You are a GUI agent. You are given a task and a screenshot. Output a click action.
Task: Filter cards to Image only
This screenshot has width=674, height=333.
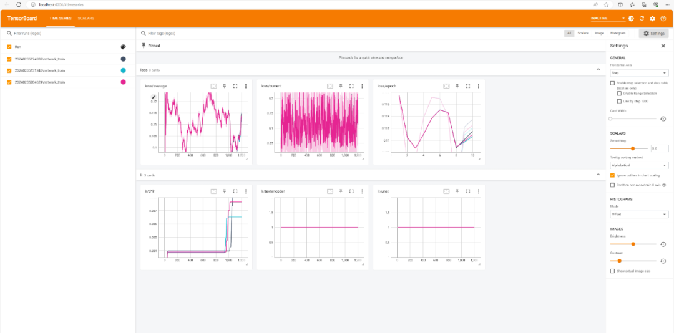[x=599, y=33]
